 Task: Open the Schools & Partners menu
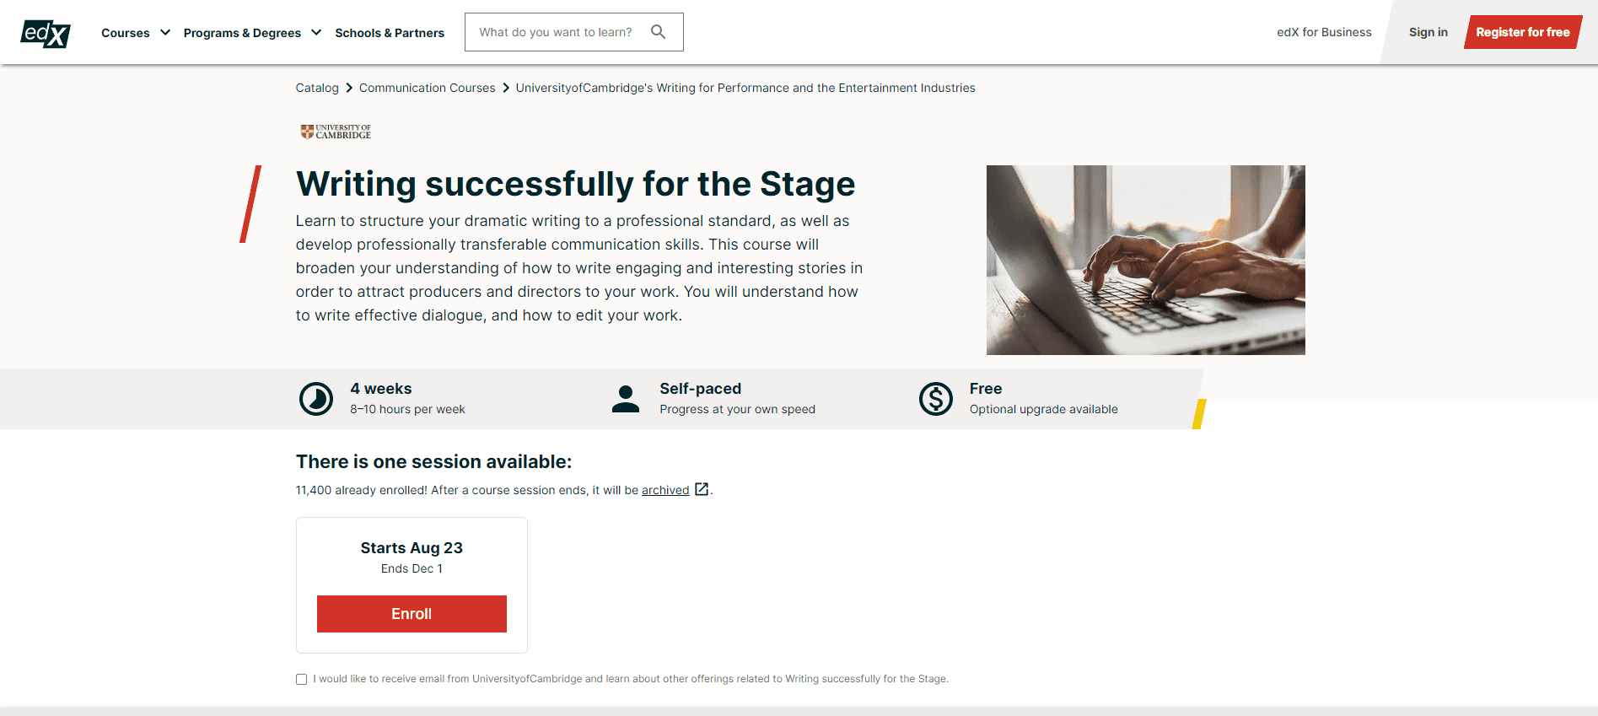pos(390,32)
